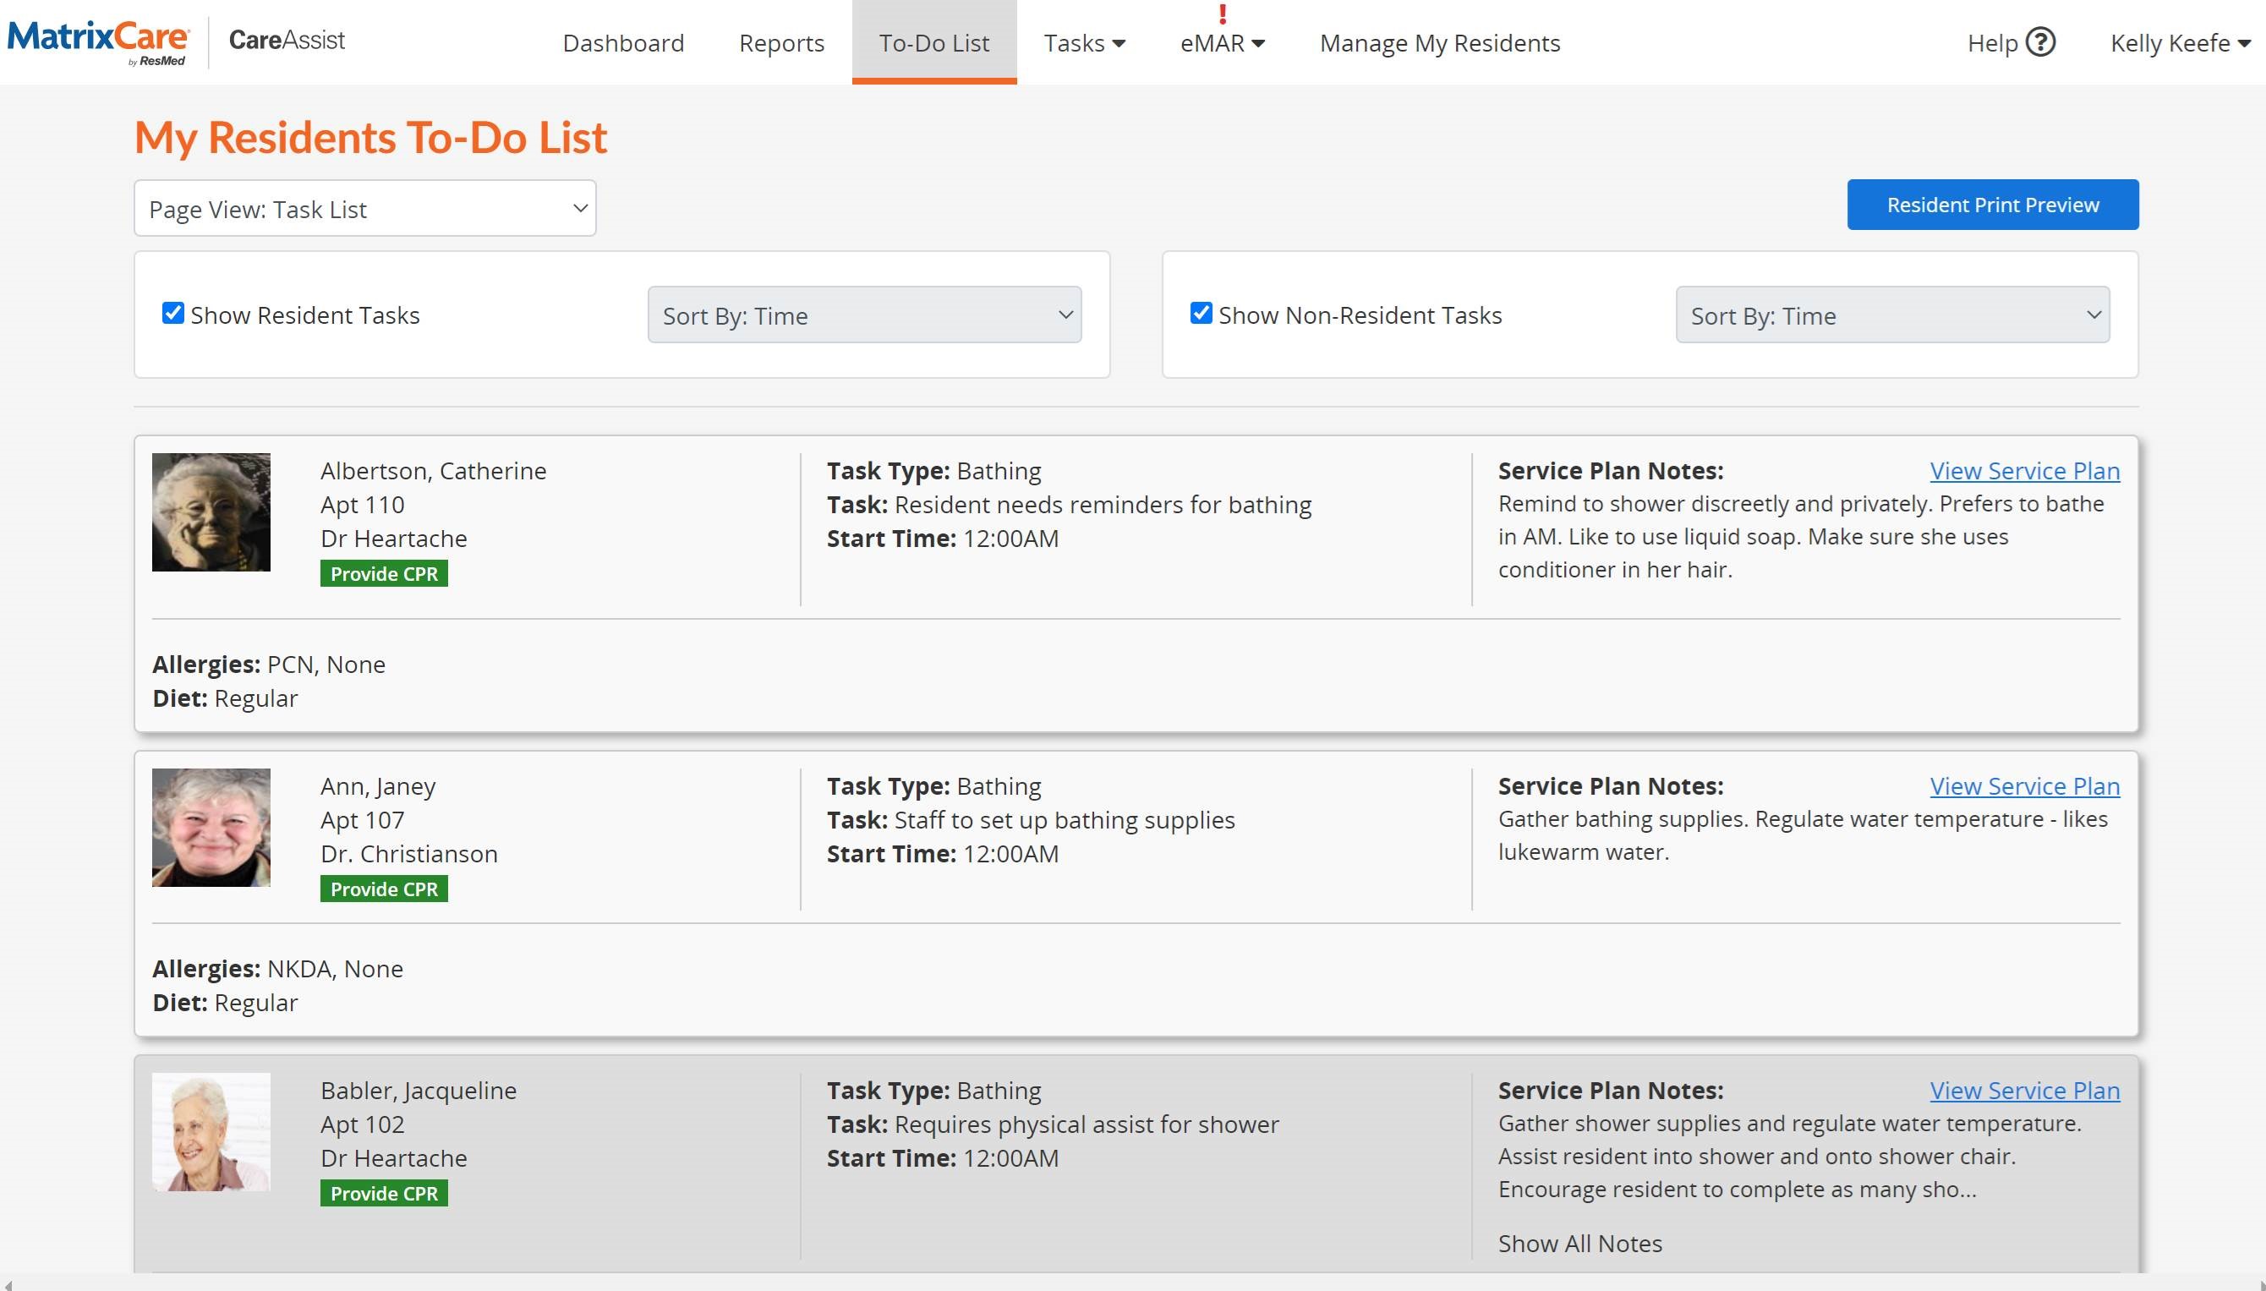Click Catherine Albertson's resident photo
Screen dimensions: 2266x1291
pyautogui.click(x=211, y=511)
